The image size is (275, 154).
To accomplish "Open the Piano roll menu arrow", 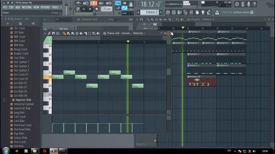I will pos(45,33).
